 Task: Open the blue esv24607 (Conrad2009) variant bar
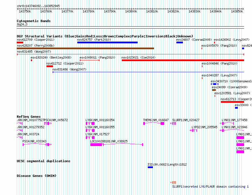pos(180,42)
